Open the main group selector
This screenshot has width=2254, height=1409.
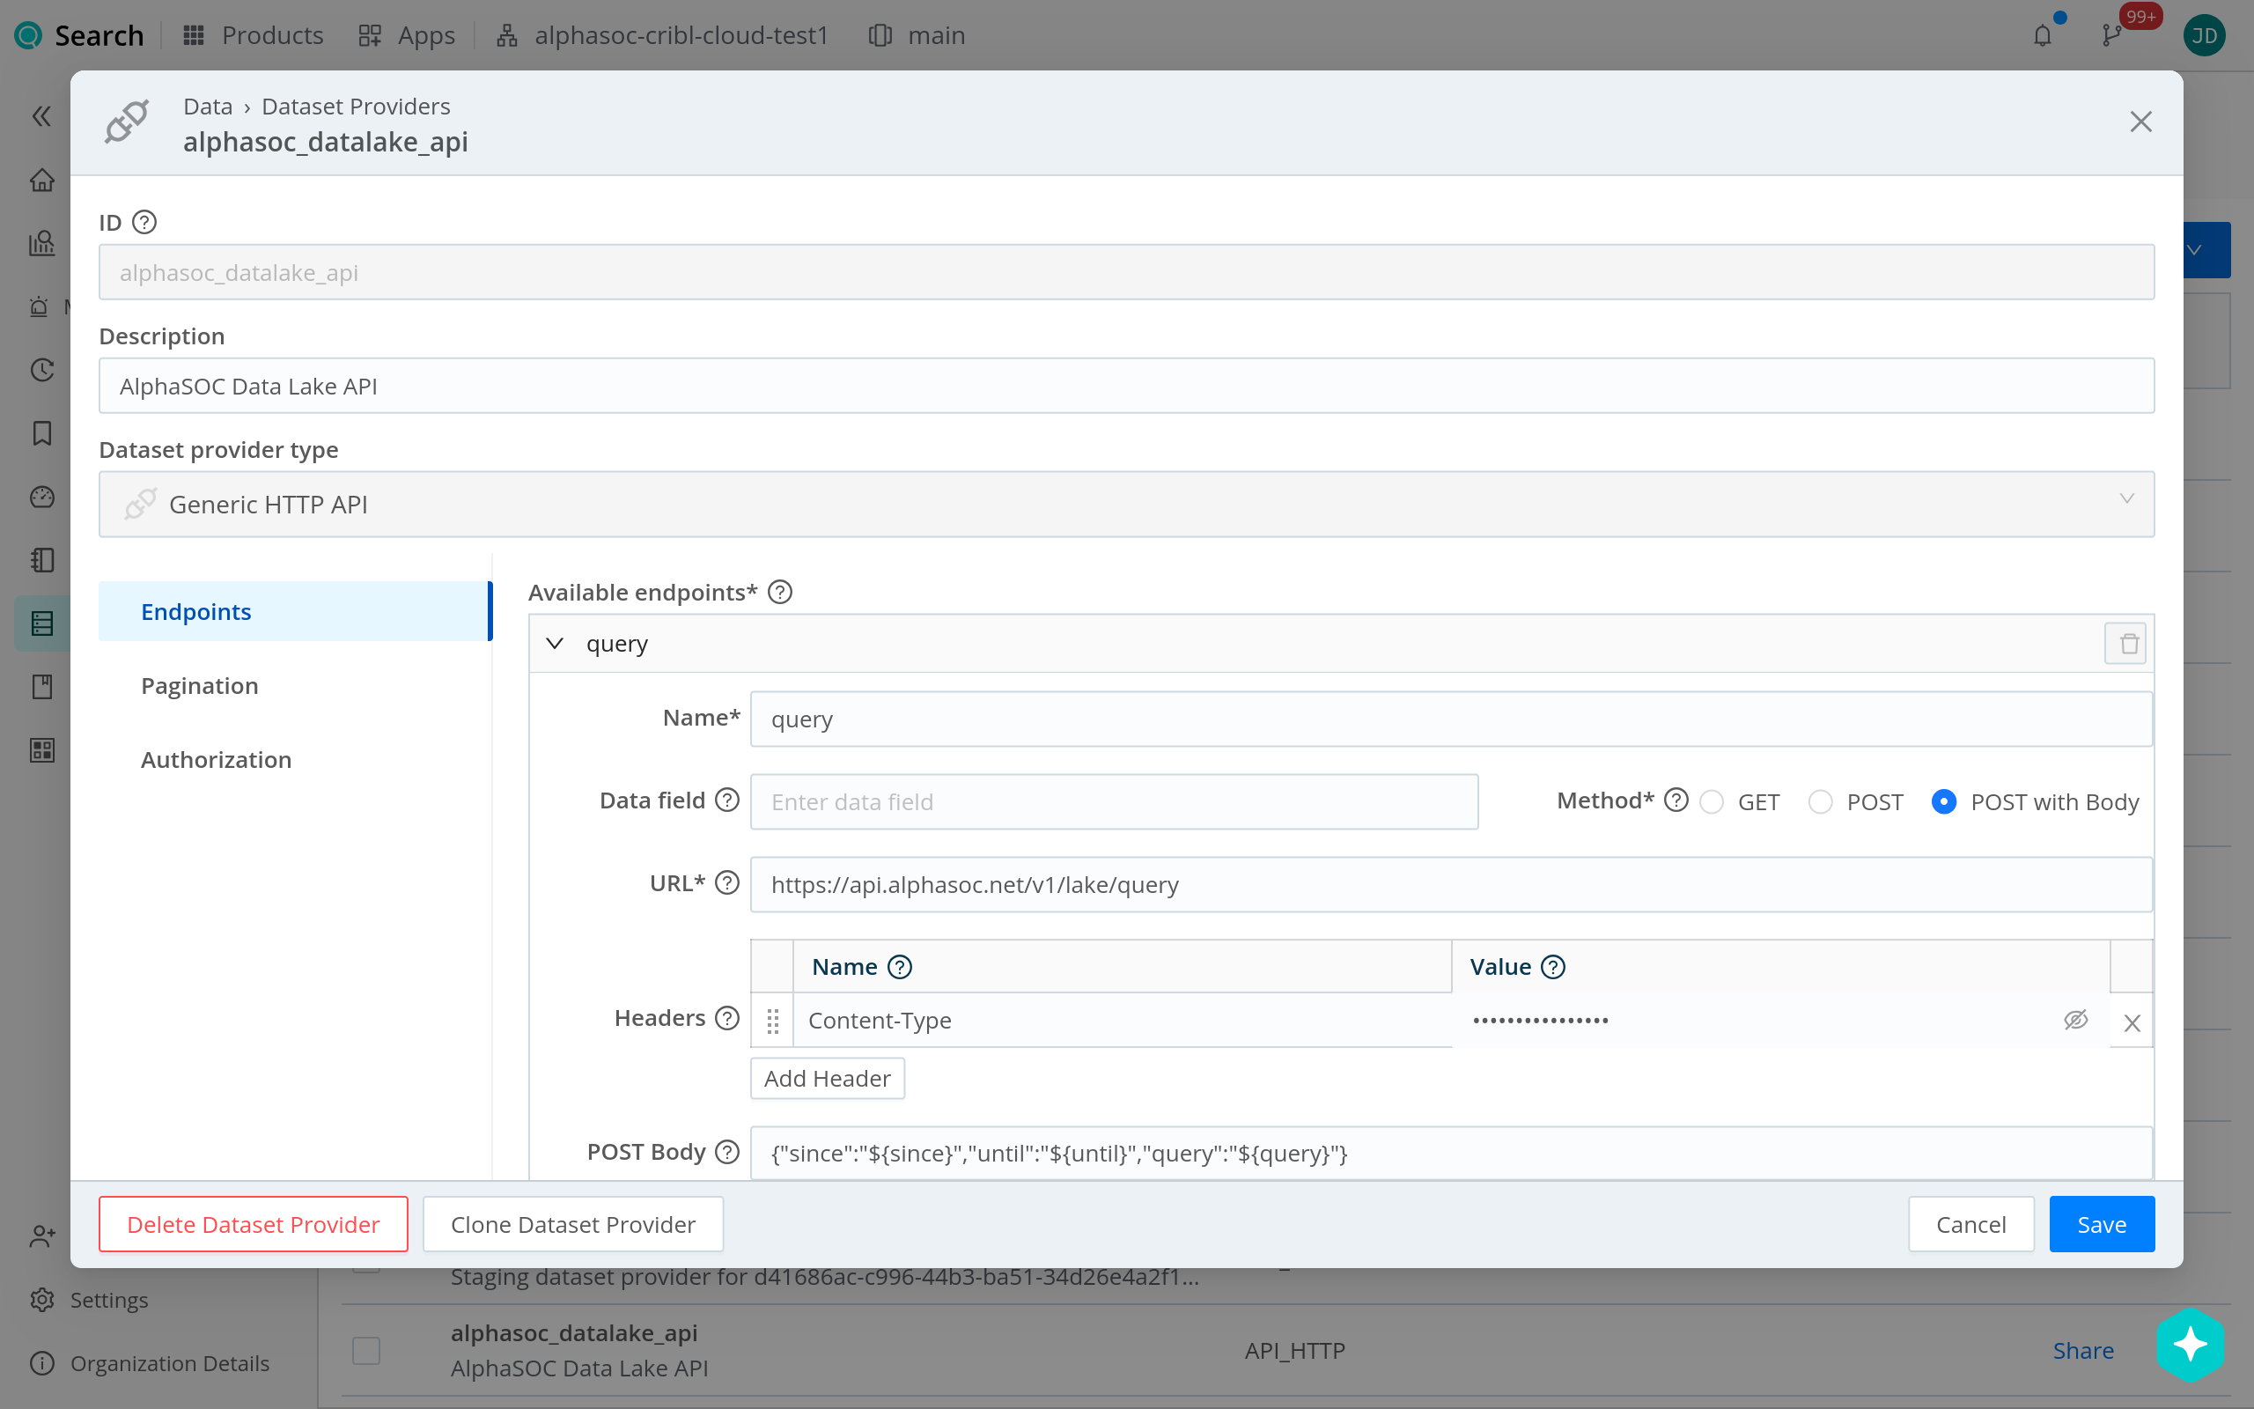coord(917,35)
